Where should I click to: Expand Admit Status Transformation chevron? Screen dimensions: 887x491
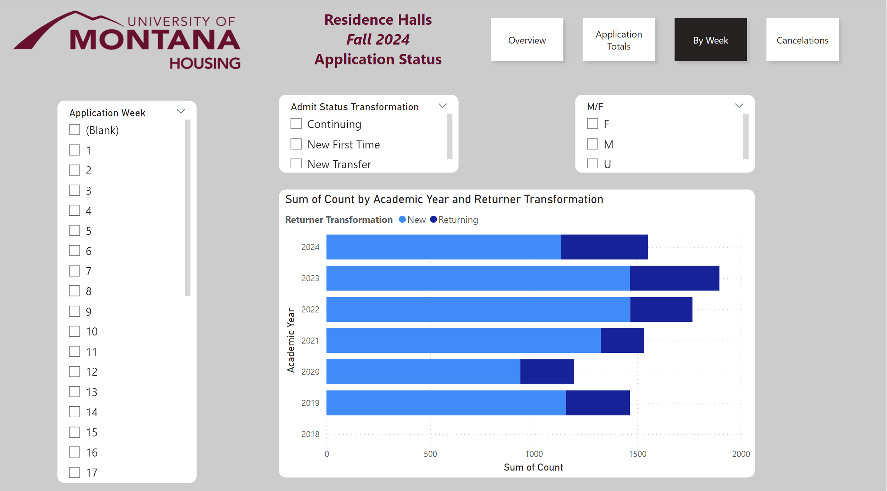(x=442, y=106)
